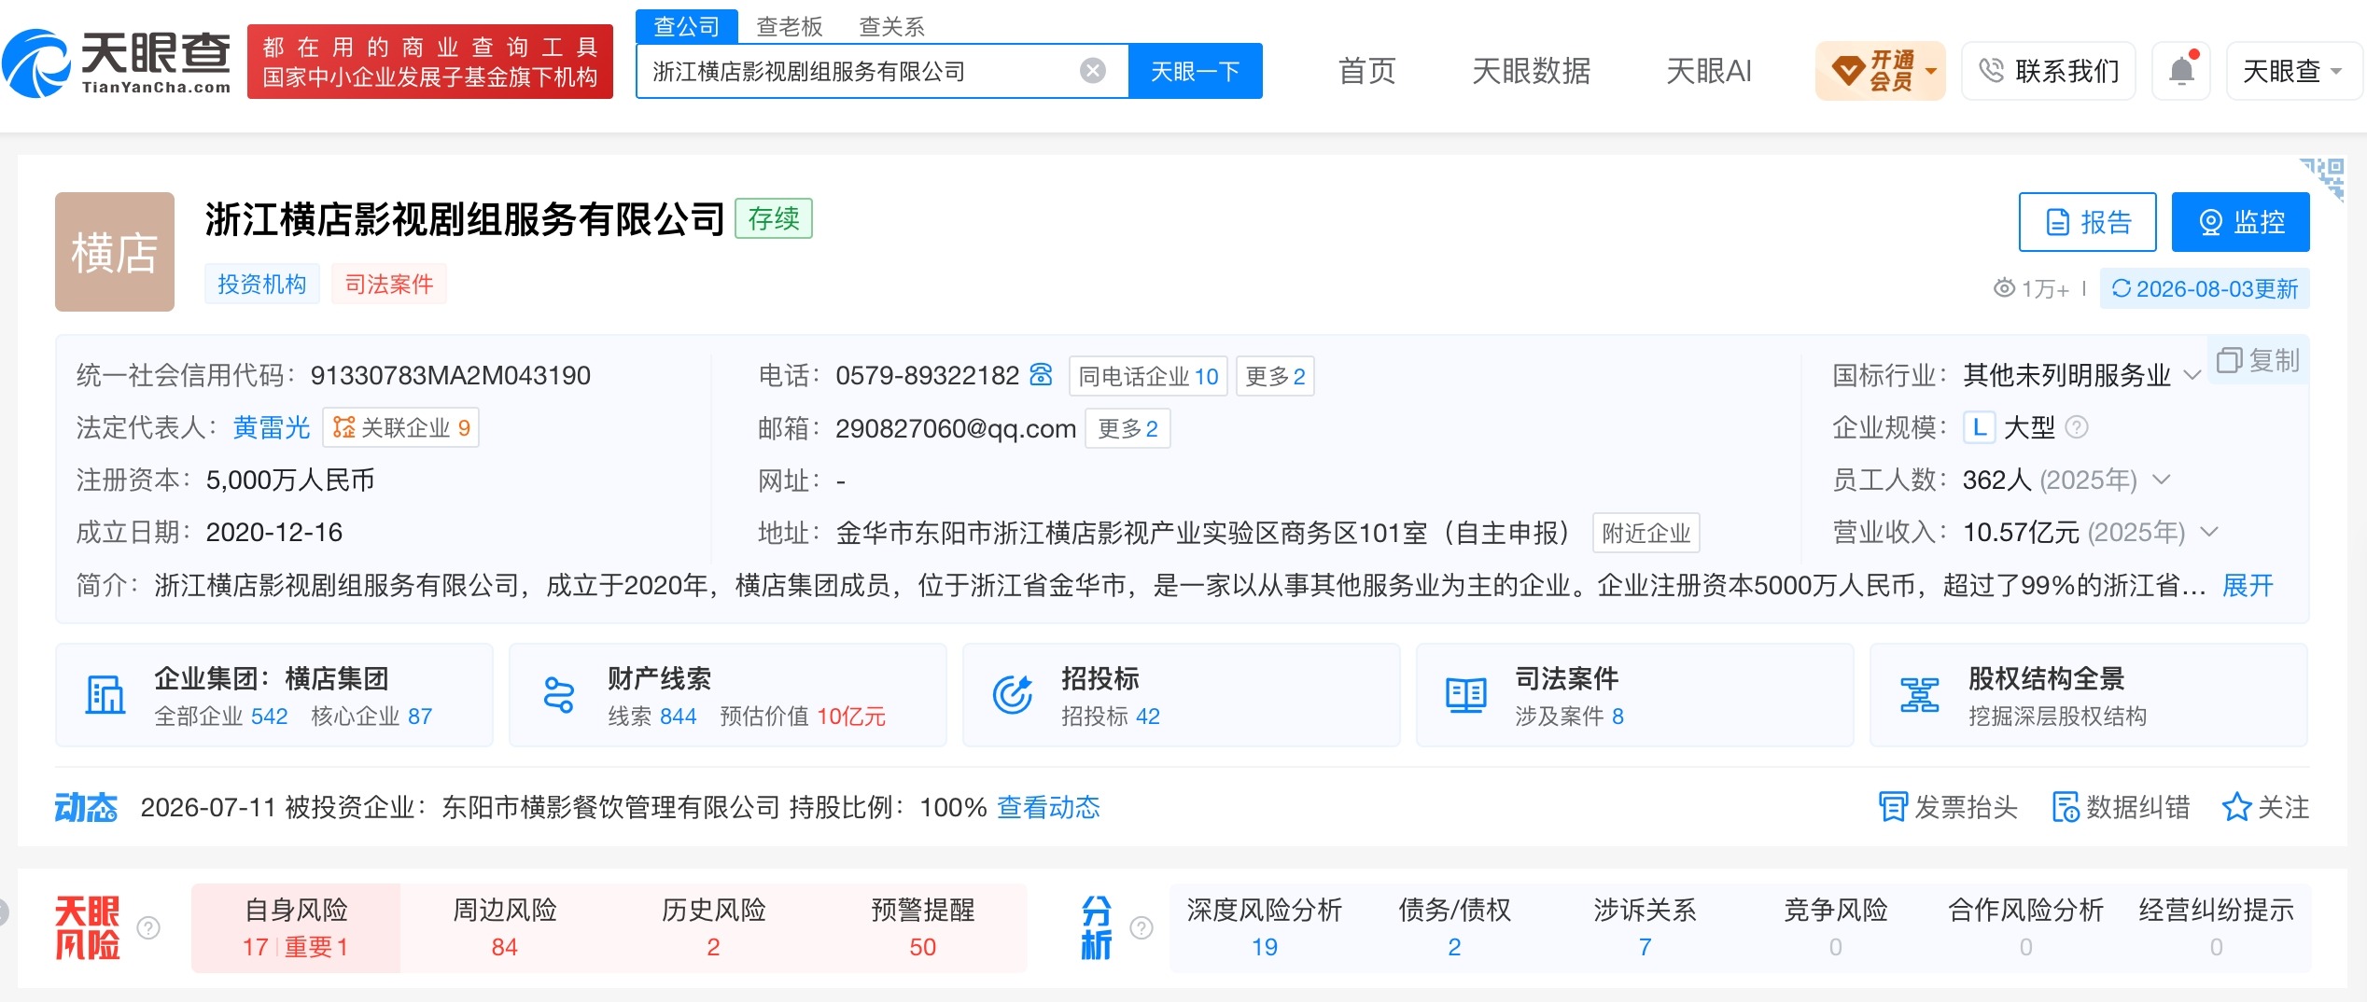
Task: Click the help icon next to 分析
Action: click(1141, 927)
